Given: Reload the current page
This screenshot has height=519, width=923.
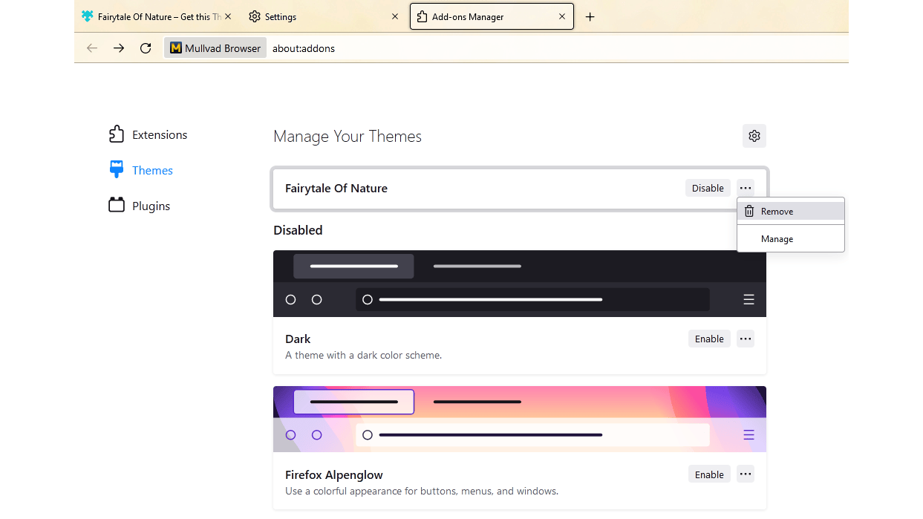Looking at the screenshot, I should coord(146,48).
